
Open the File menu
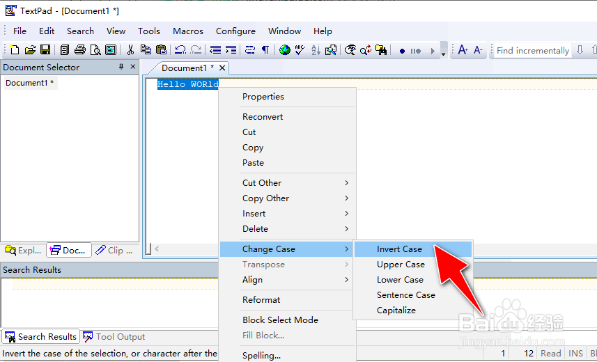pos(20,31)
